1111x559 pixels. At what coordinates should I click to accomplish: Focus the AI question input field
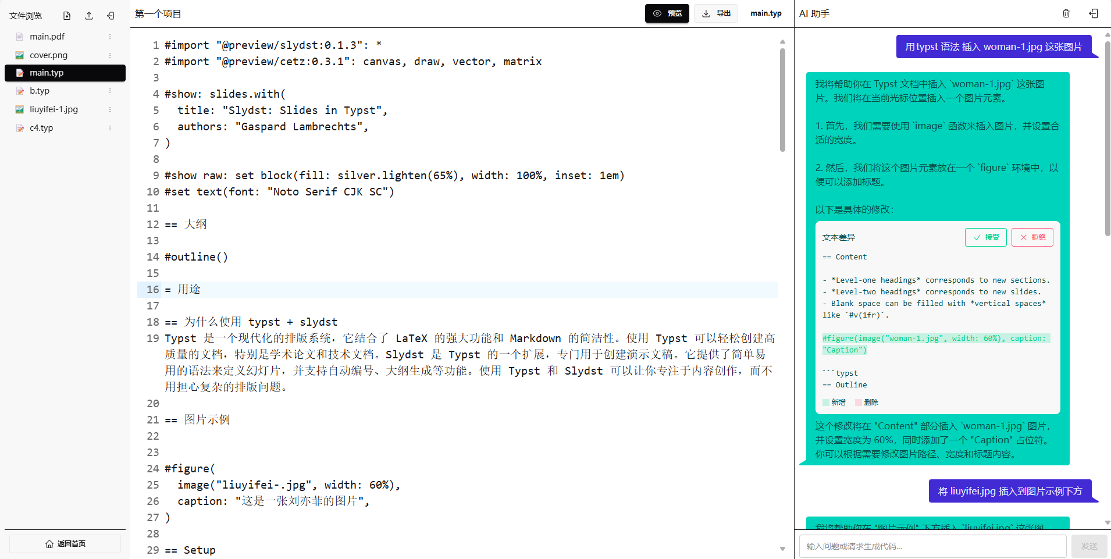pos(932,546)
